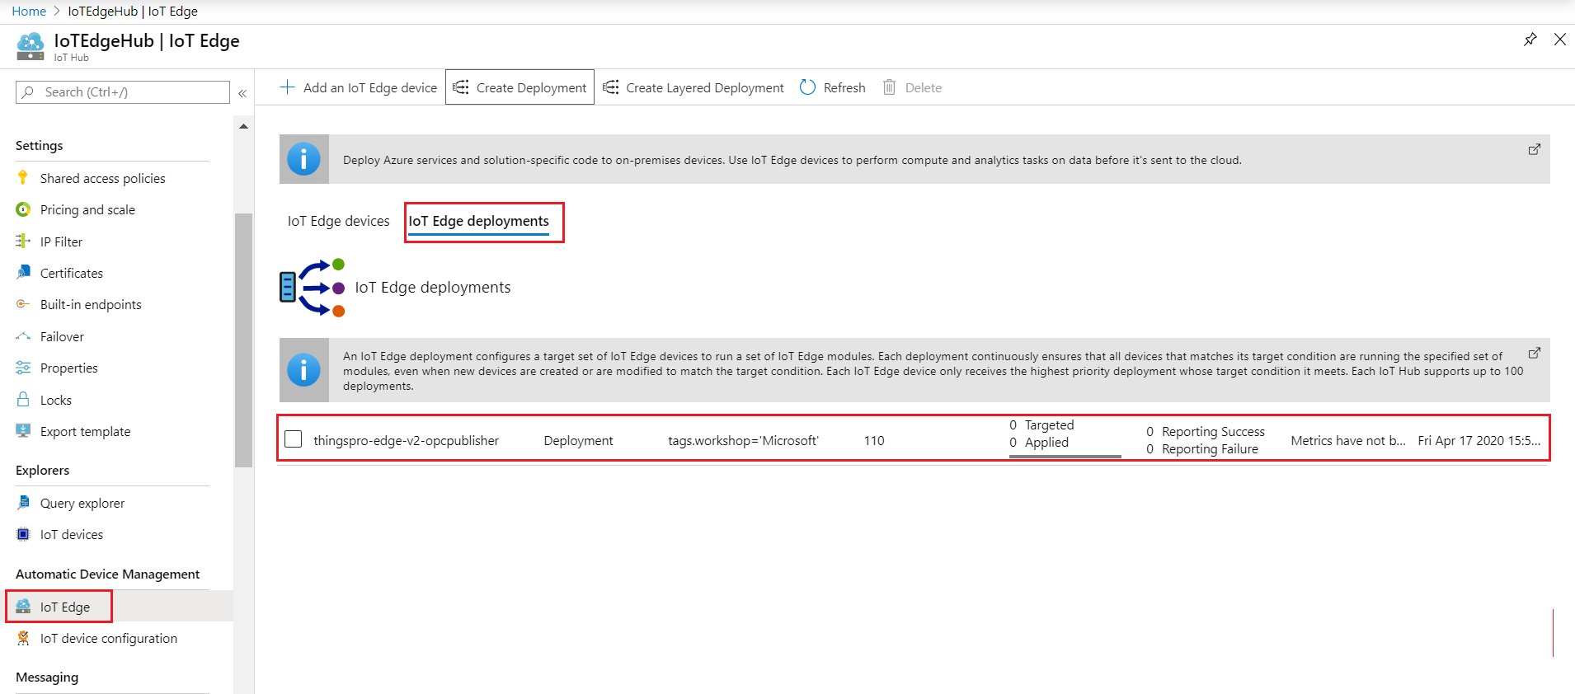Click the Export template icon
The image size is (1575, 694).
pos(23,431)
